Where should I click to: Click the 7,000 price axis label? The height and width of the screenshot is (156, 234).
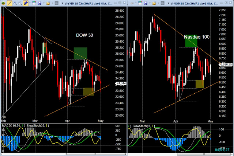pos(223,34)
